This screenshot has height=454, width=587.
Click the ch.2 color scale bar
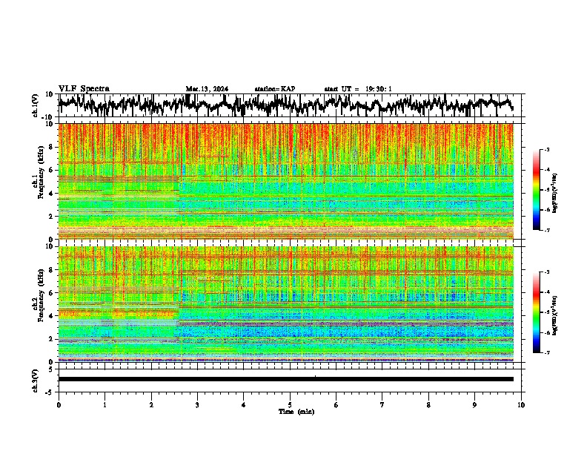pos(537,312)
